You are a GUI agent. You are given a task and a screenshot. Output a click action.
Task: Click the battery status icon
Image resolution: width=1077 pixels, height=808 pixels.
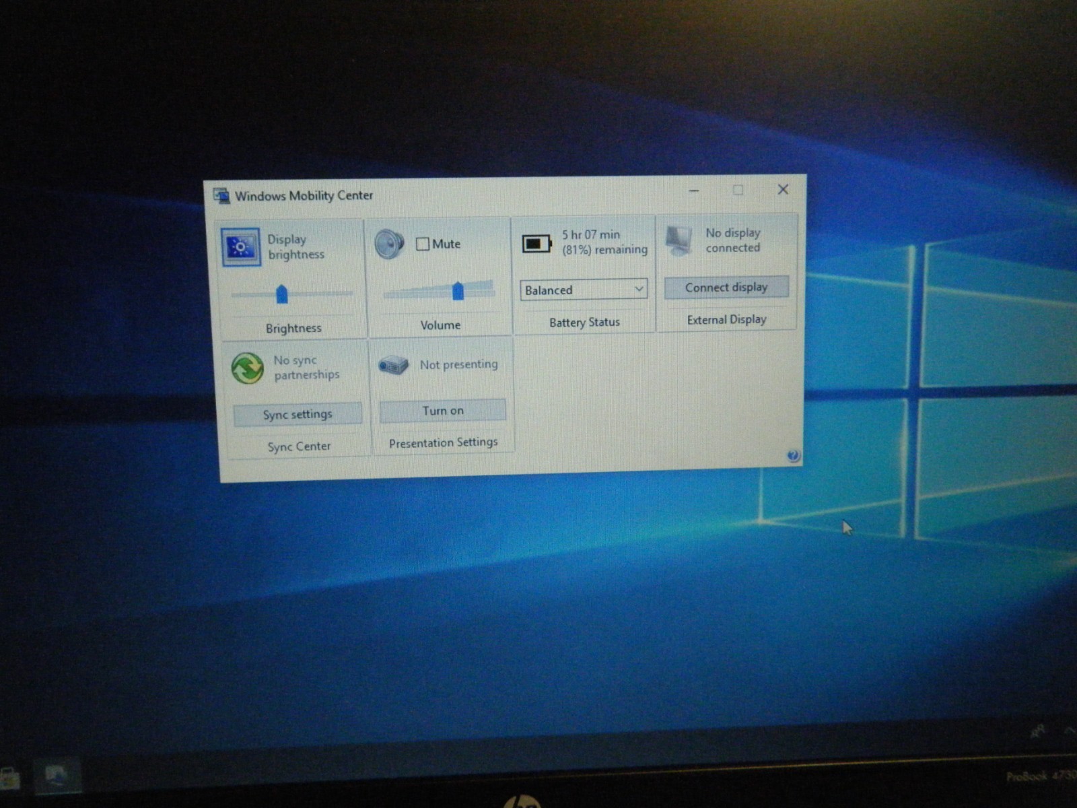537,243
